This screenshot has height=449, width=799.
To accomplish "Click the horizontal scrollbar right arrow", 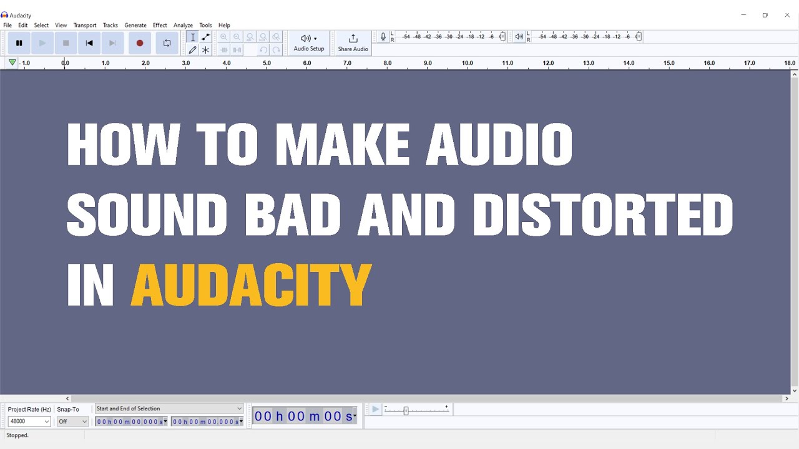I will pos(787,398).
